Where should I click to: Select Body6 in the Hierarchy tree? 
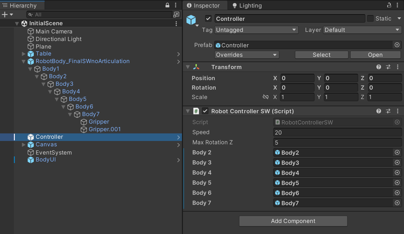tap(84, 107)
